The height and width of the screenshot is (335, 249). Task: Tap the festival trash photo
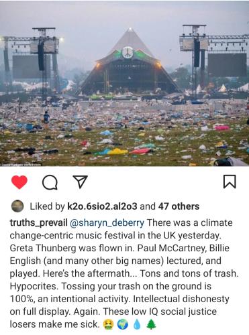click(124, 84)
